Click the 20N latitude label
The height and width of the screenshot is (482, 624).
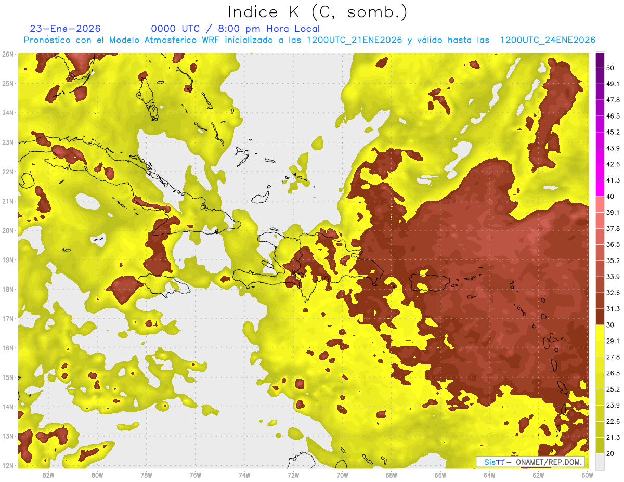click(8, 230)
